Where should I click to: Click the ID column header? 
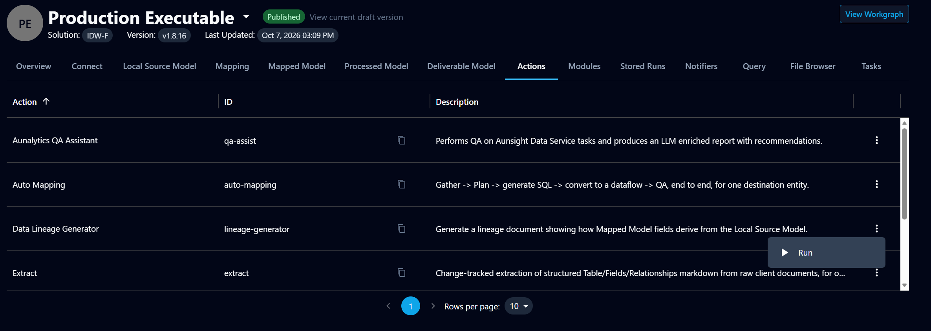[228, 102]
